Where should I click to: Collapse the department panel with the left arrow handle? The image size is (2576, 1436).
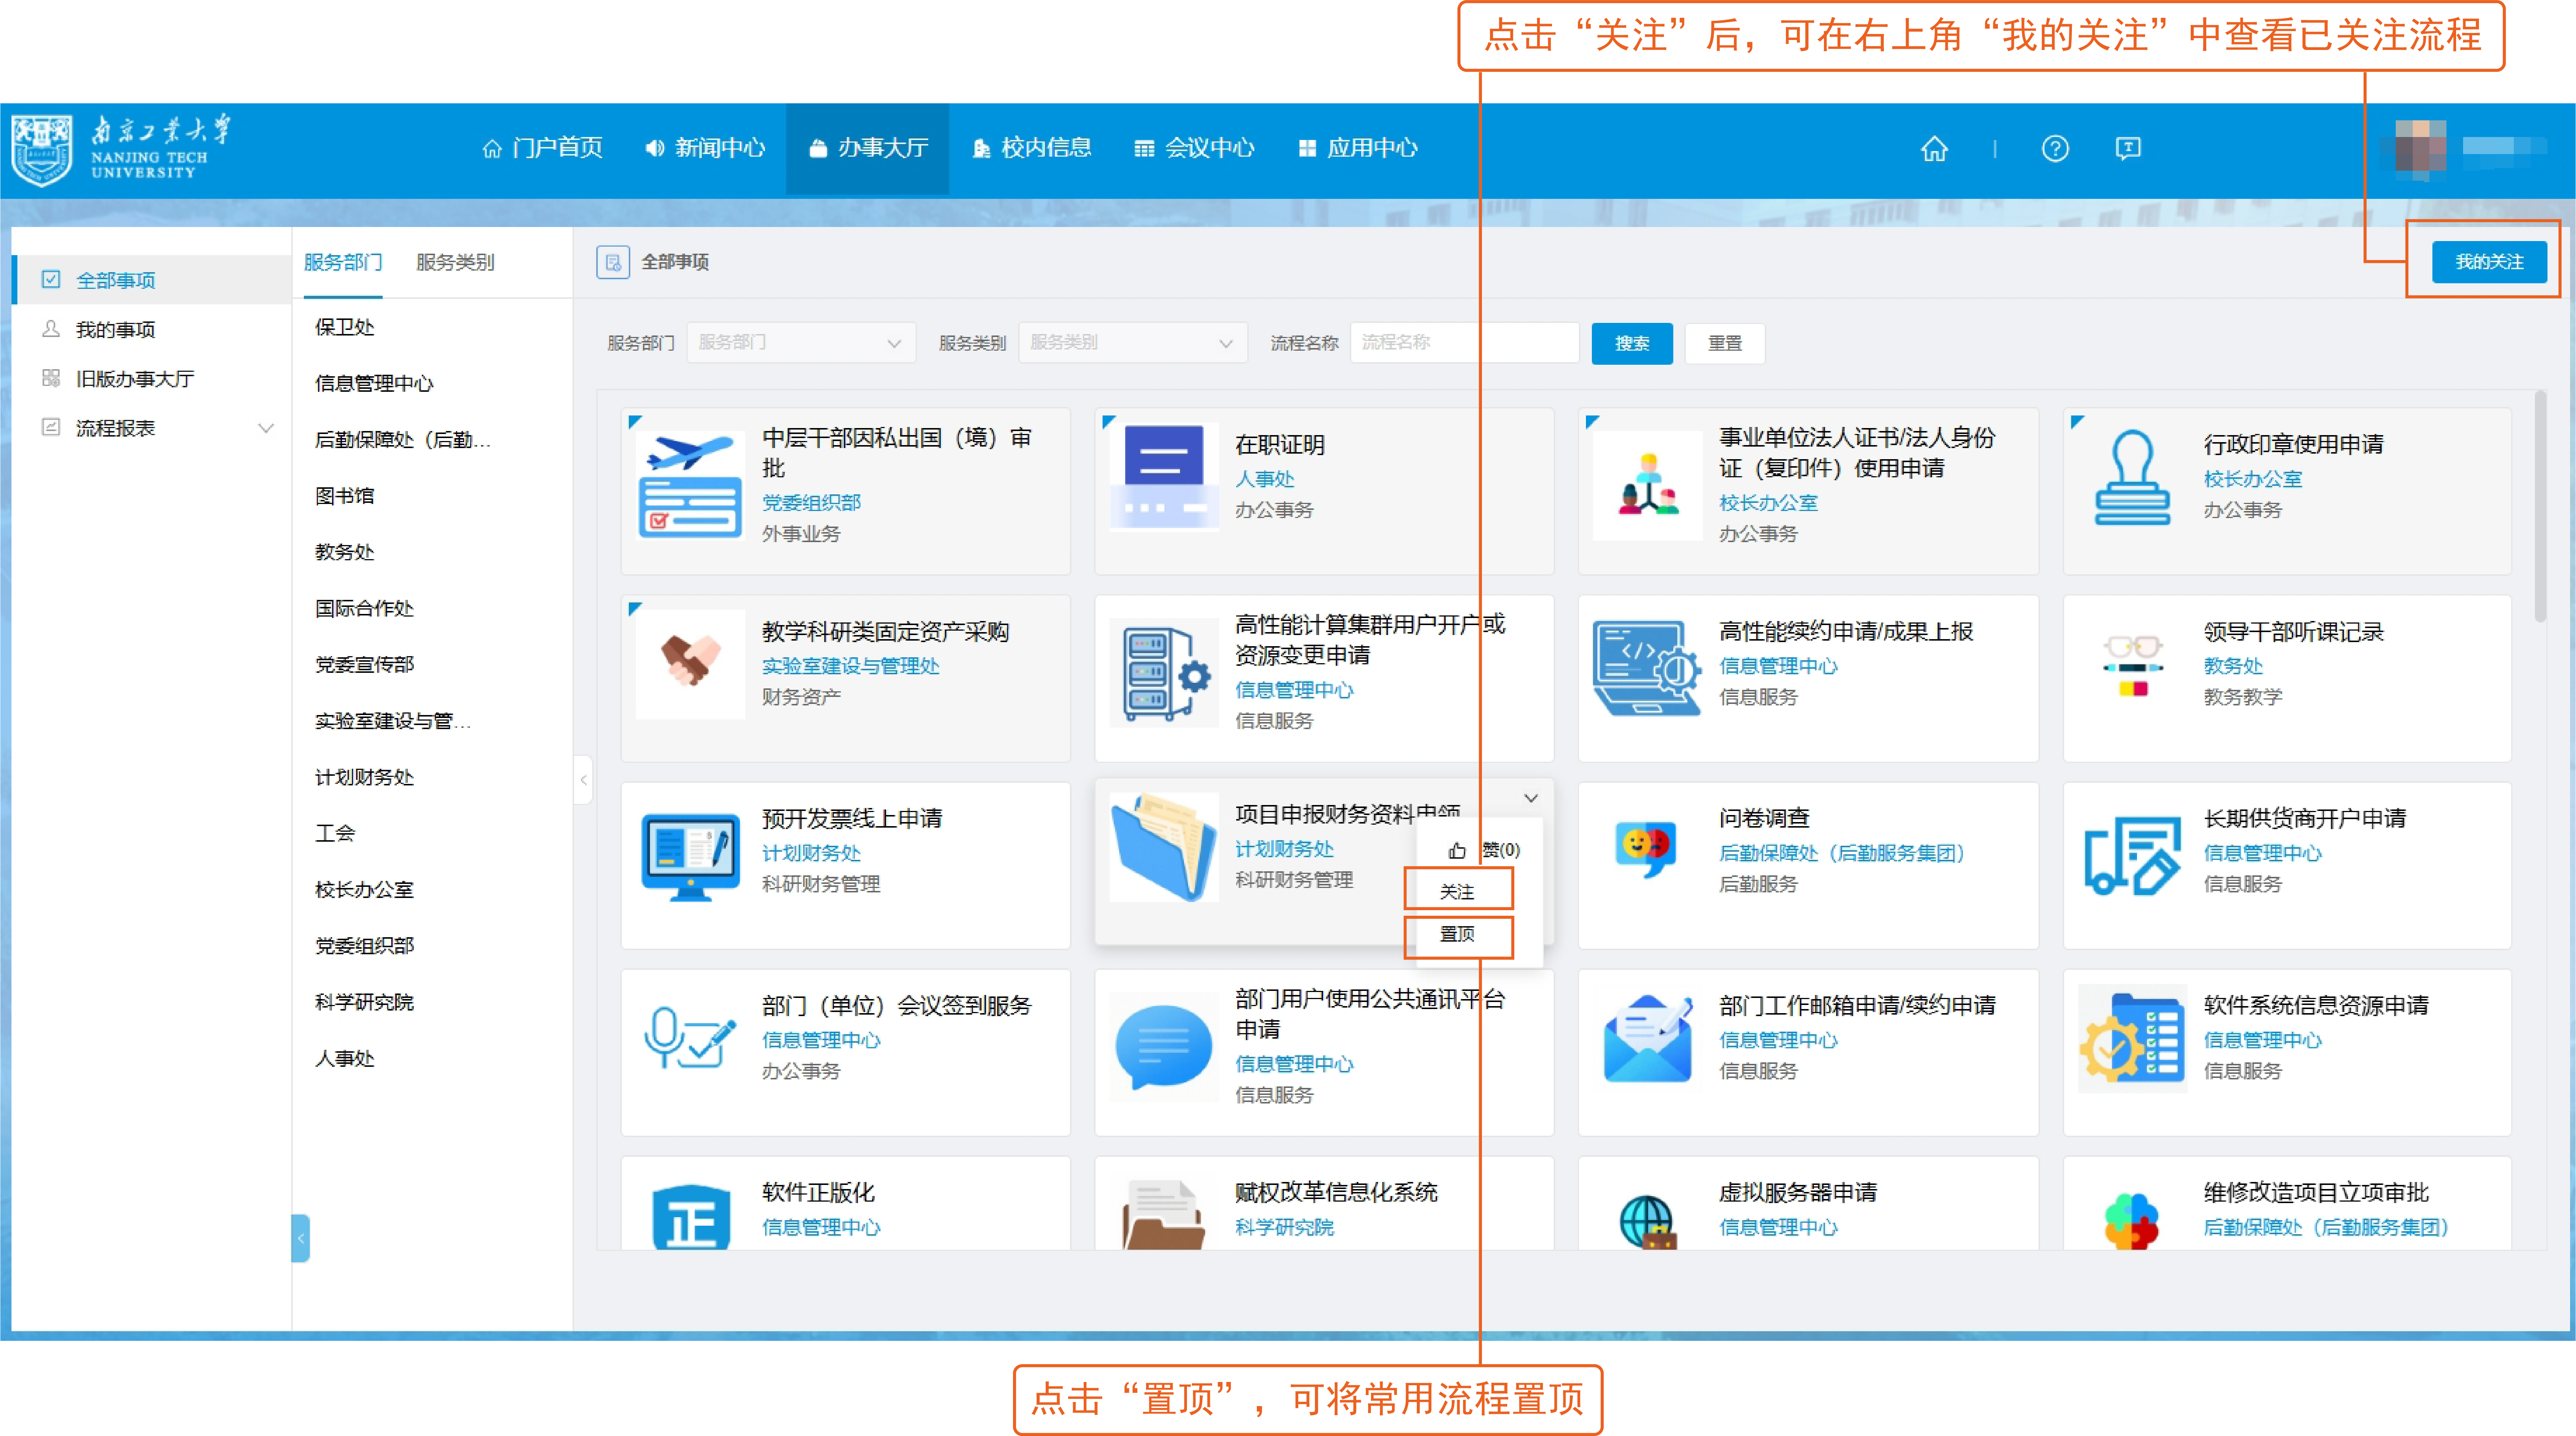point(583,779)
